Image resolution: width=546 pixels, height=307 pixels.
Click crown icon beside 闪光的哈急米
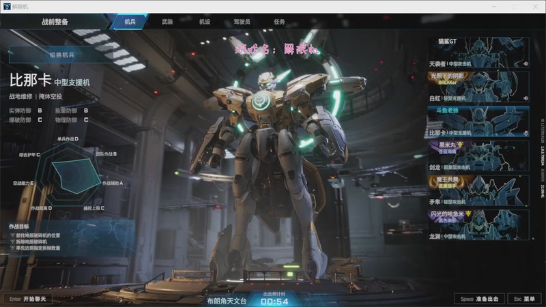(468, 214)
